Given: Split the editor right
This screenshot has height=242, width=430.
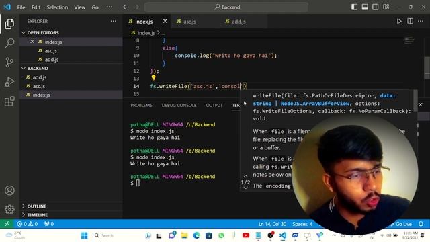Looking at the screenshot, I should coord(410,21).
